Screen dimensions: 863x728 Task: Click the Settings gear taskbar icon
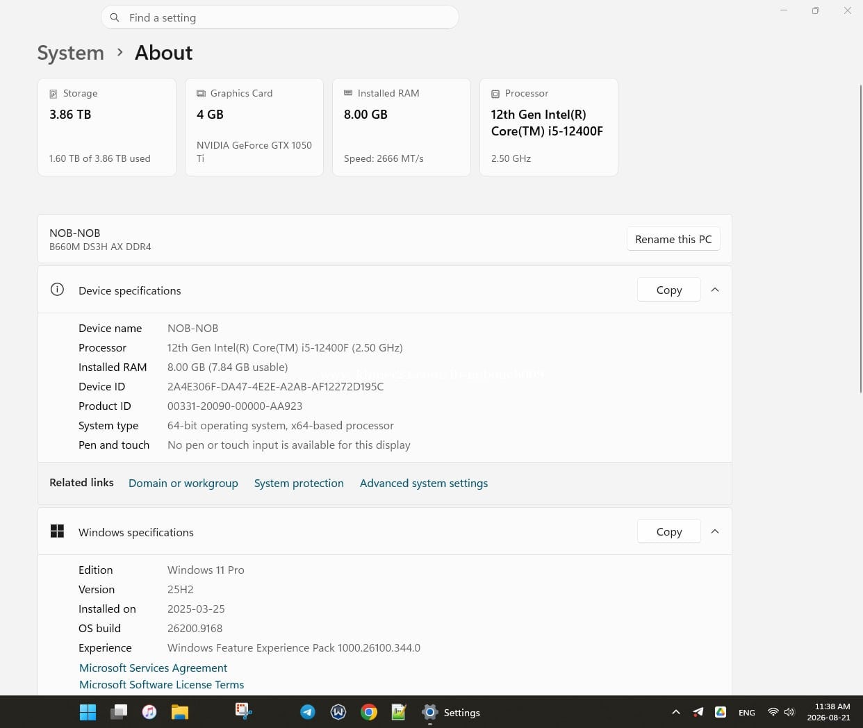point(430,712)
